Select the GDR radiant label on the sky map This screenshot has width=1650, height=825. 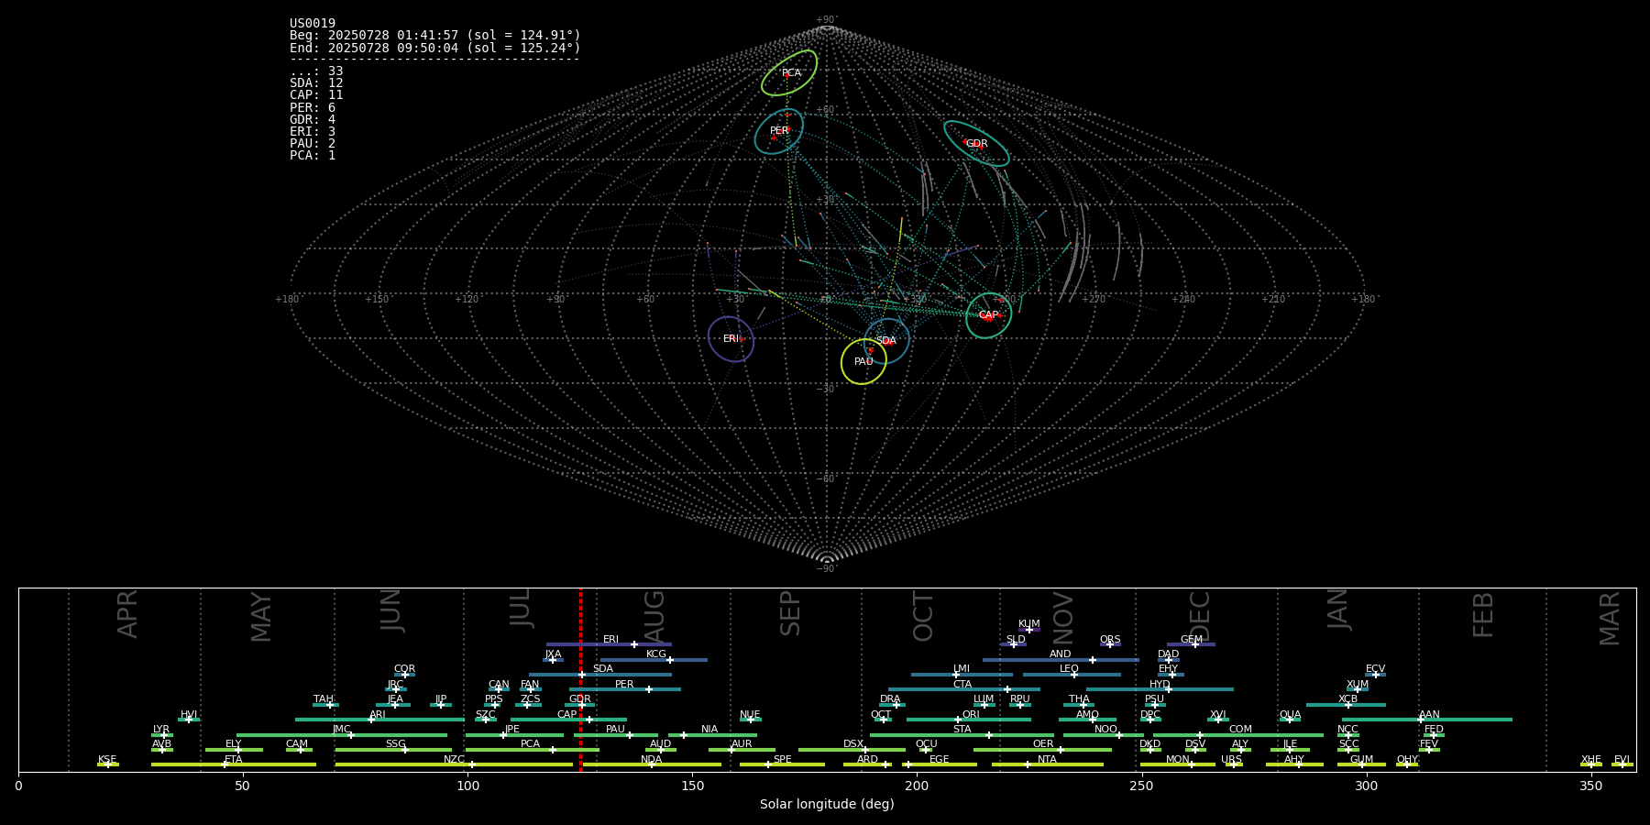click(x=977, y=144)
